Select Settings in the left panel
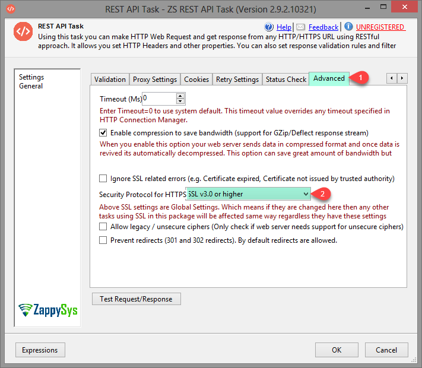Viewport: 422px width, 368px height. pyautogui.click(x=31, y=77)
